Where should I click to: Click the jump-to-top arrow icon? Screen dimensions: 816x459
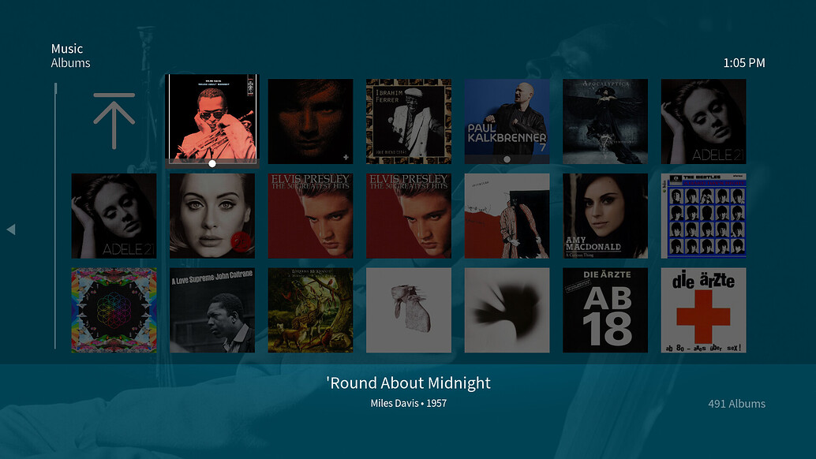click(x=114, y=121)
